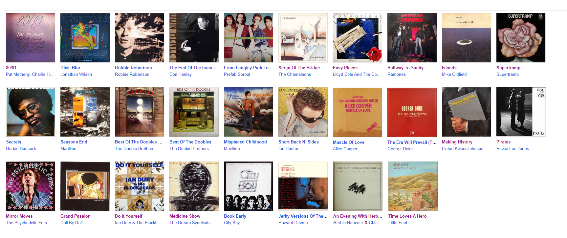Open the 80/81 album cover thumbnail
This screenshot has height=238, width=567.
point(31,38)
